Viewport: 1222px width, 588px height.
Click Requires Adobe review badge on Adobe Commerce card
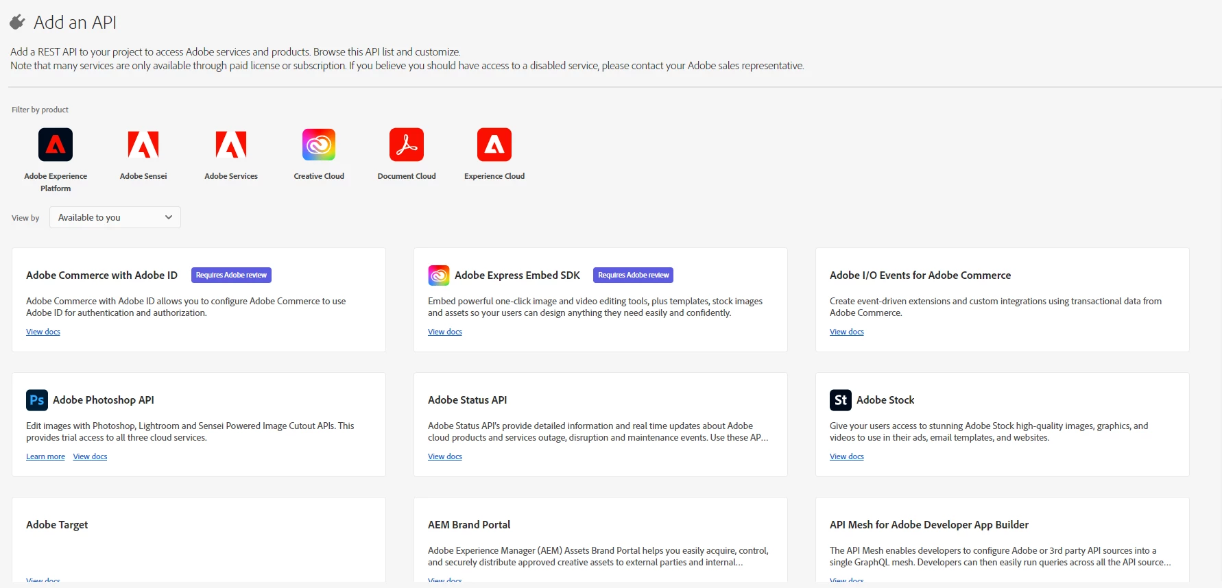pyautogui.click(x=231, y=275)
